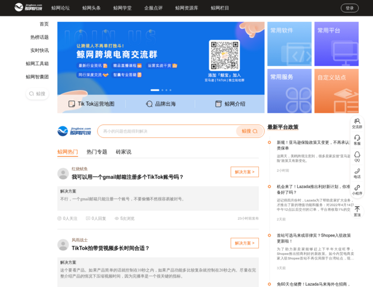Open 鲸网介绍 link below banner
Screen dimensions: 373x287
pyautogui.click(x=230, y=104)
